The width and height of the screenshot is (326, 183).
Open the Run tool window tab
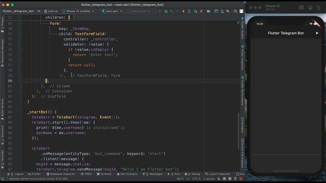coord(174,174)
